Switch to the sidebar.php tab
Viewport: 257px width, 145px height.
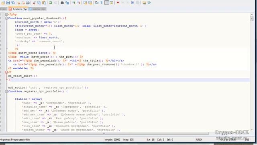37,9
